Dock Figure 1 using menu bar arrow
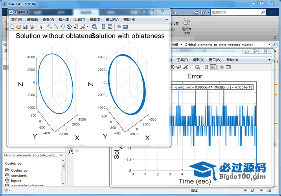The width and height of the screenshot is (281, 196). 167,19
